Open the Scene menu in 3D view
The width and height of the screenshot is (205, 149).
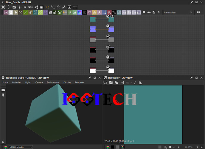(5, 83)
